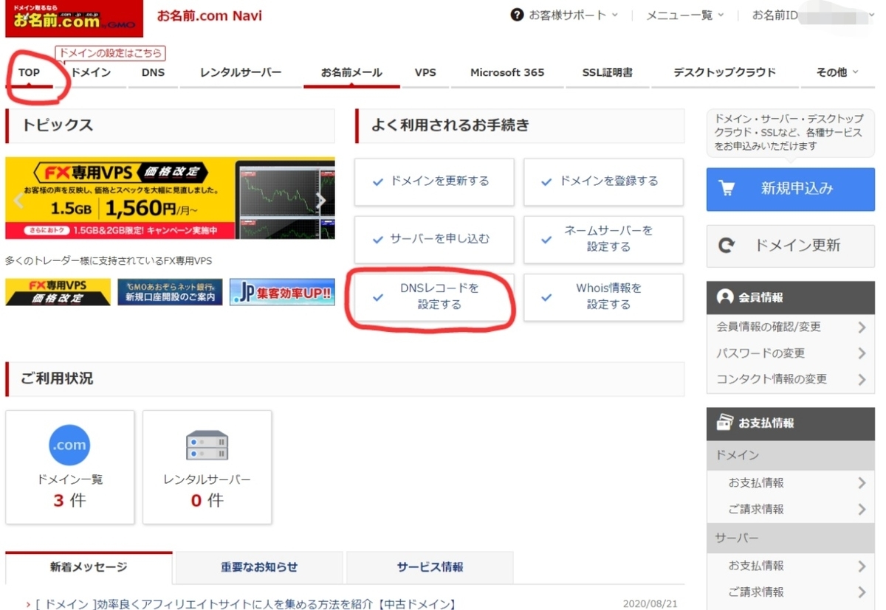Show previous banner with left arrow
Screen dimensions: 886x610
[18, 200]
